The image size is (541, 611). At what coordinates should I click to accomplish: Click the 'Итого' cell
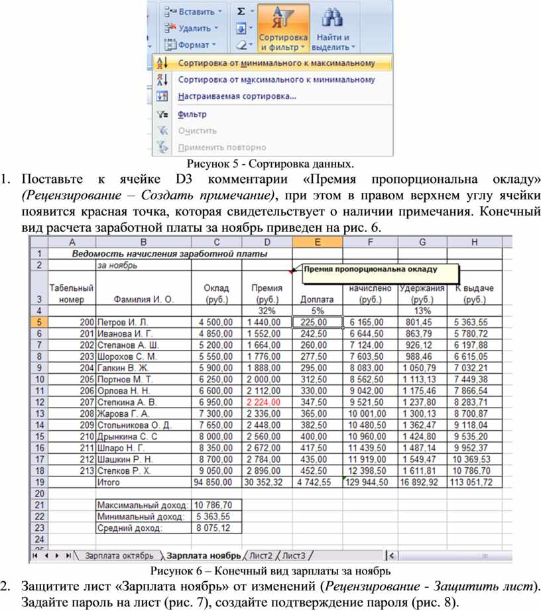(x=143, y=482)
